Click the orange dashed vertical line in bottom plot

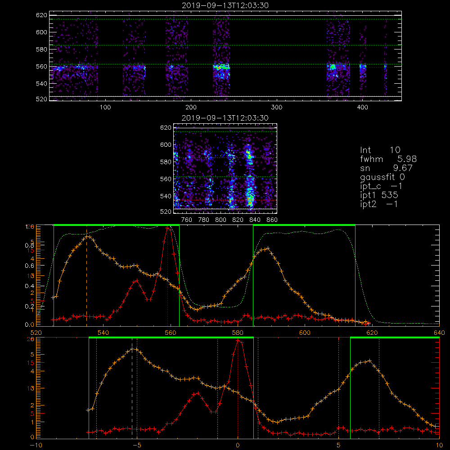click(132, 388)
